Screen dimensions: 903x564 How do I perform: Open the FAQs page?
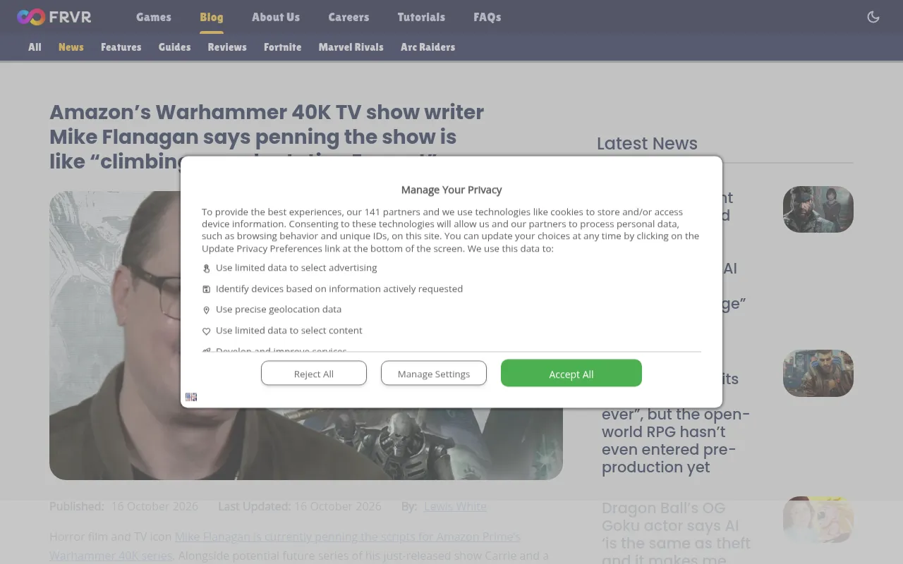(487, 17)
